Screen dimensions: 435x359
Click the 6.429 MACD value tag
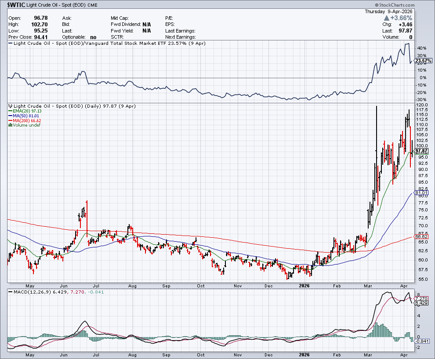424,303
